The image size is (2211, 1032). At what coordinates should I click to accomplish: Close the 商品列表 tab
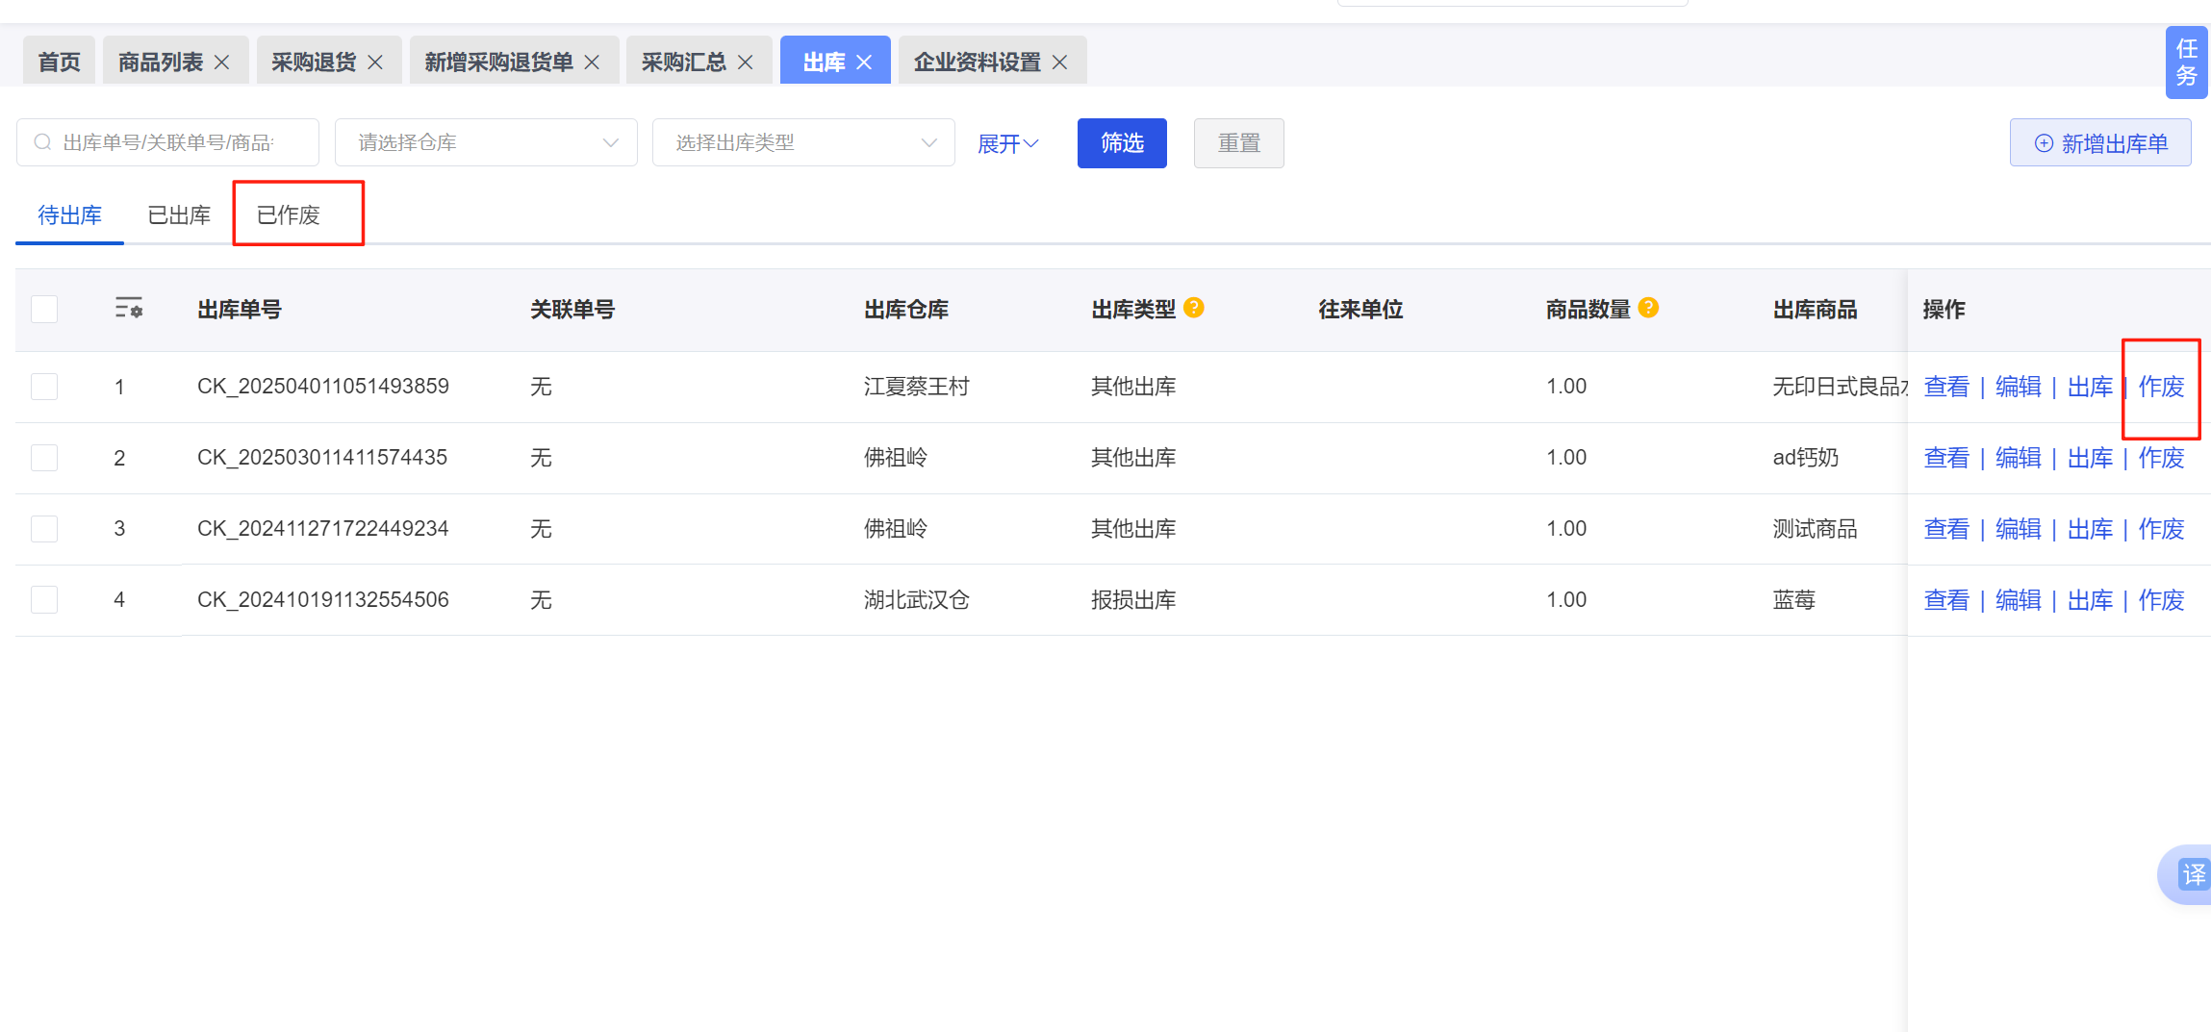pyautogui.click(x=222, y=63)
